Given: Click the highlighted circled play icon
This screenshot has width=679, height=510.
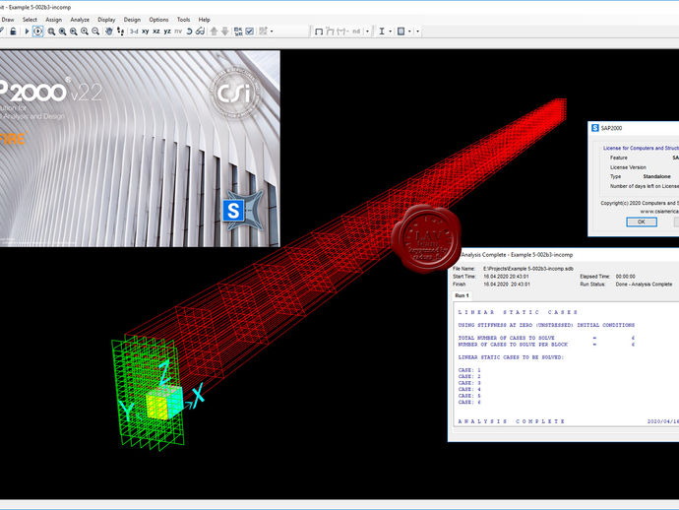Looking at the screenshot, I should (x=38, y=32).
